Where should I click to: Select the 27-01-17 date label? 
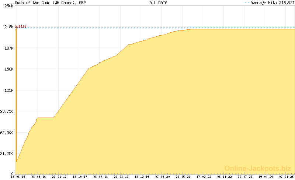click(x=59, y=177)
